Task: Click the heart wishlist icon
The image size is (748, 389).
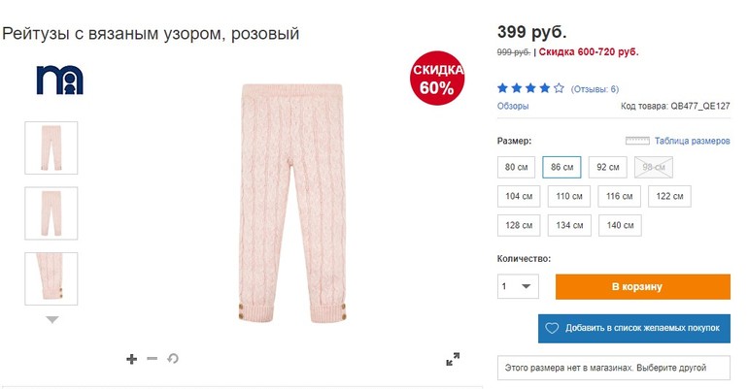Action: pos(552,329)
